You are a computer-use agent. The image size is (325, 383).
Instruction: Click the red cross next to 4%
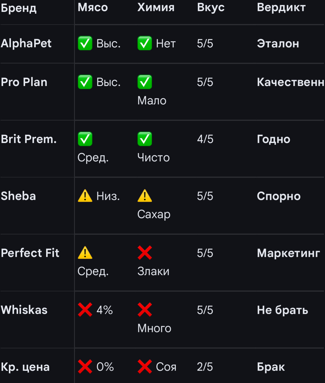click(x=85, y=310)
